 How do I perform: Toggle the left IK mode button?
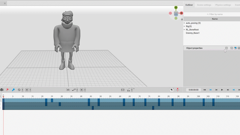coord(27,90)
